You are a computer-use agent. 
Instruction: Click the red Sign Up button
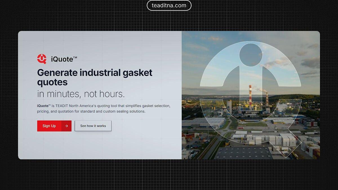pos(54,126)
